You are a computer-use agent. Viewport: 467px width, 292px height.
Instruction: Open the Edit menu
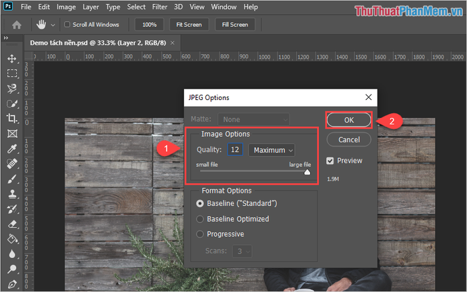(44, 7)
